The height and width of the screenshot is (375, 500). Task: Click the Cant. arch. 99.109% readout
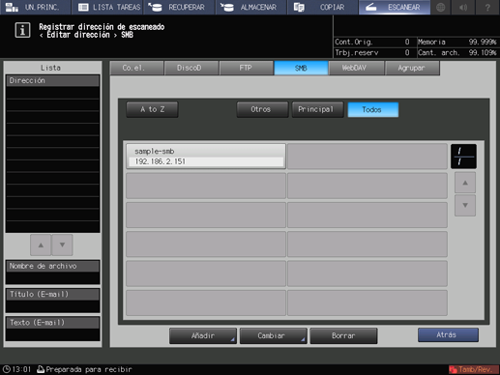click(456, 52)
